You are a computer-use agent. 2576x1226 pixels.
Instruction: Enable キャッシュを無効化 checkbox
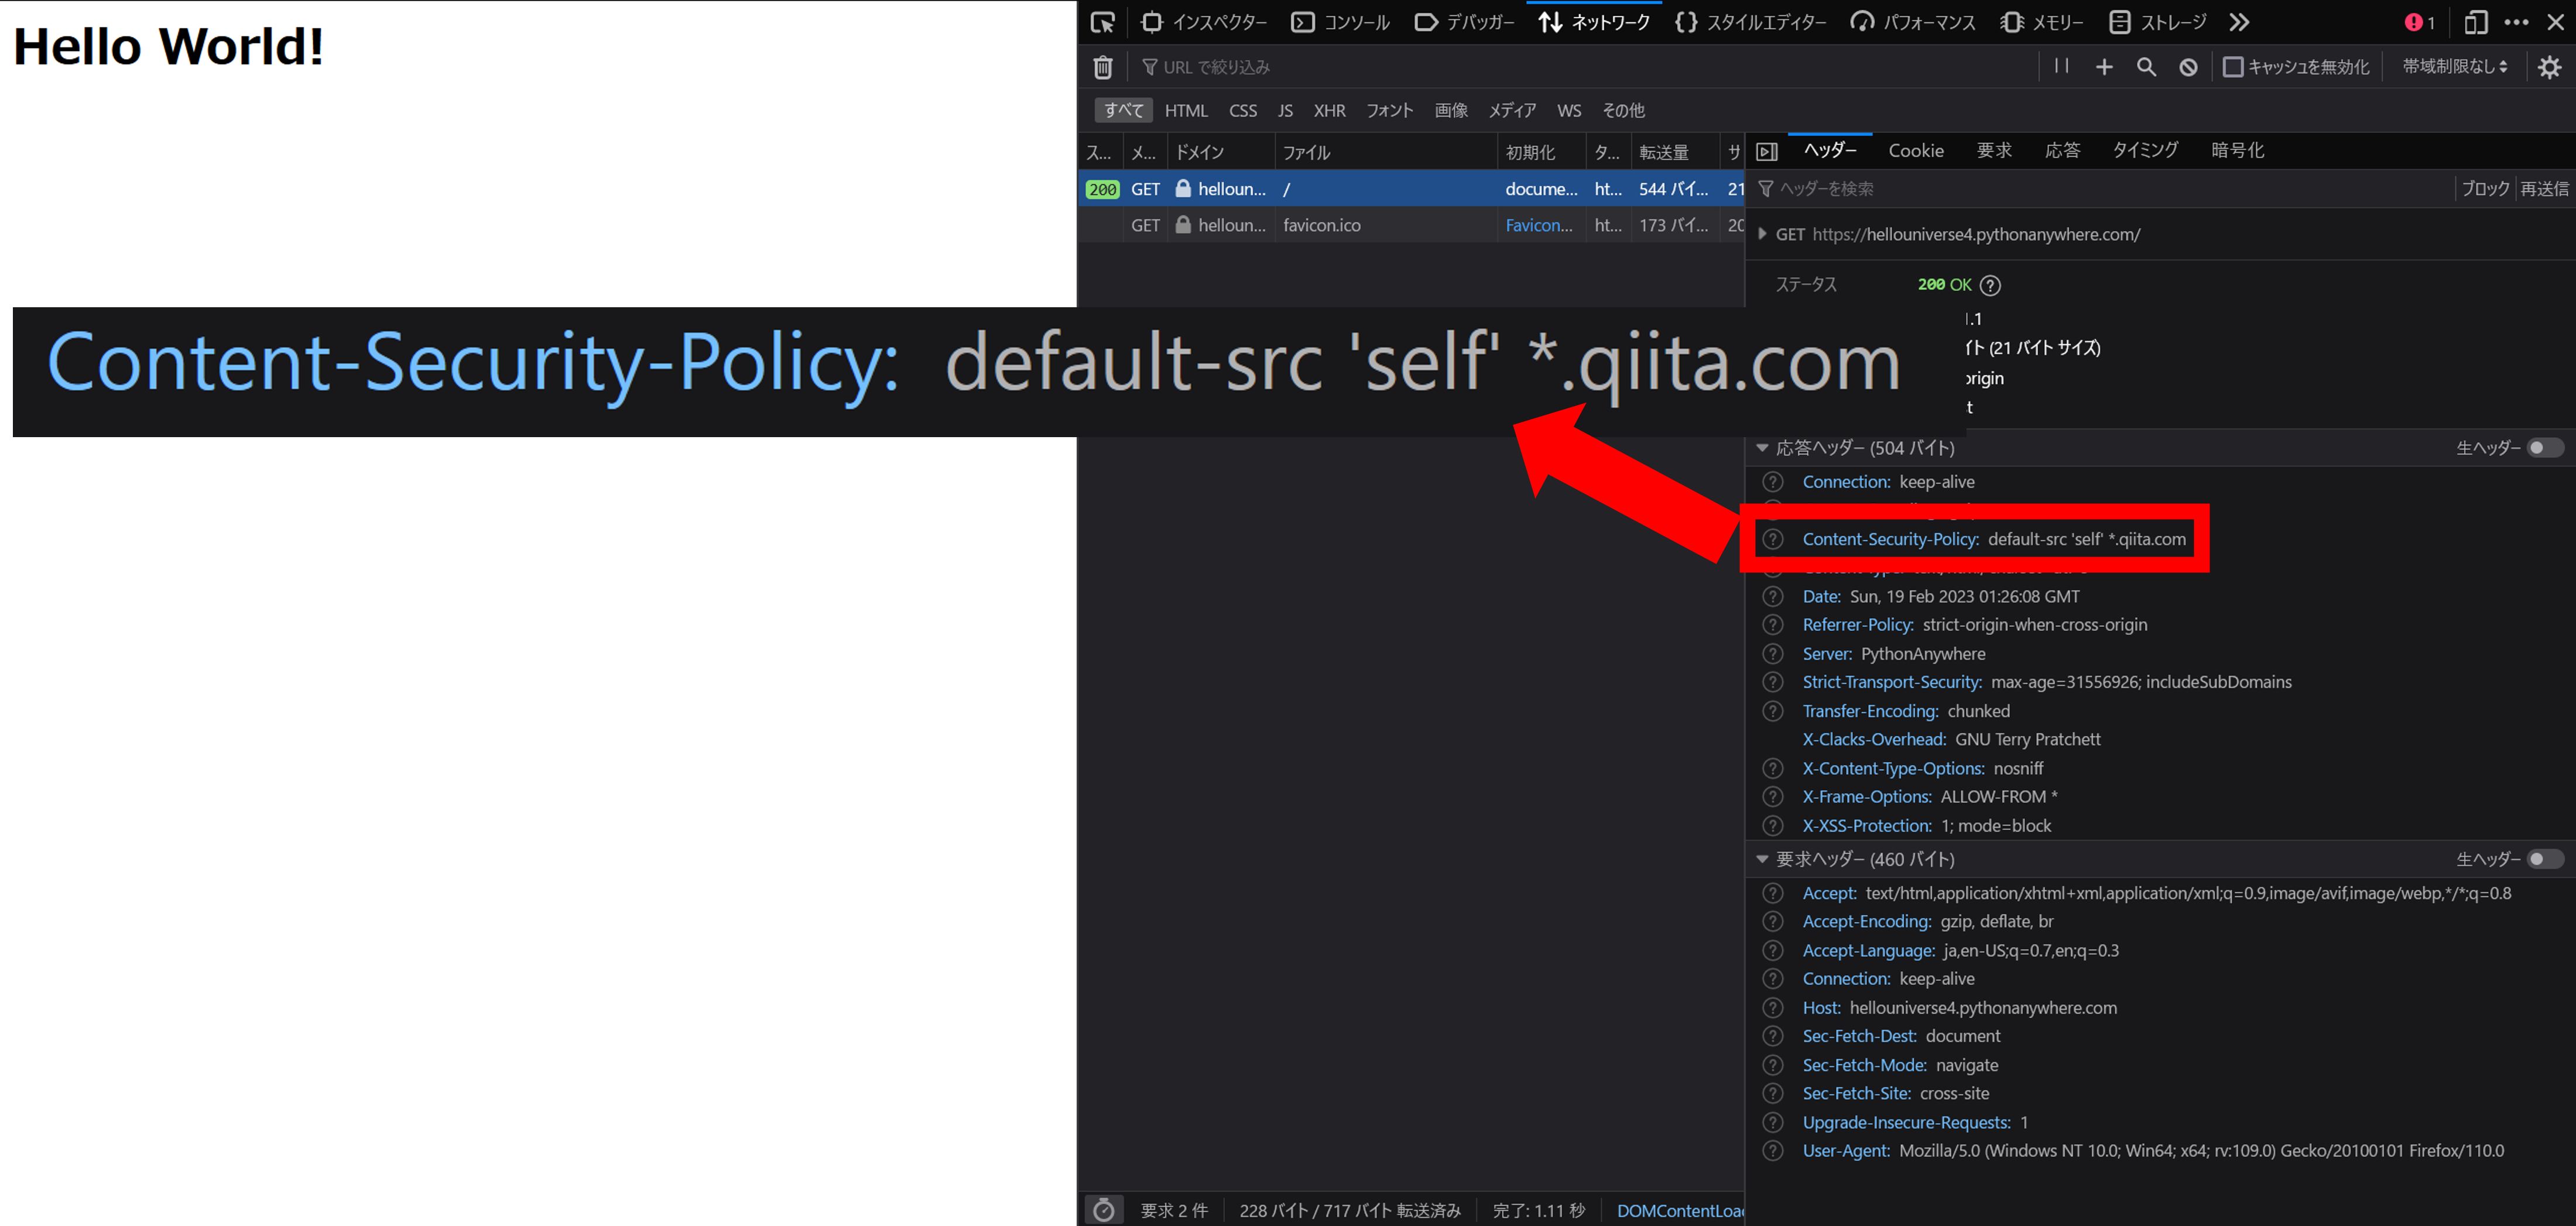[x=2232, y=67]
